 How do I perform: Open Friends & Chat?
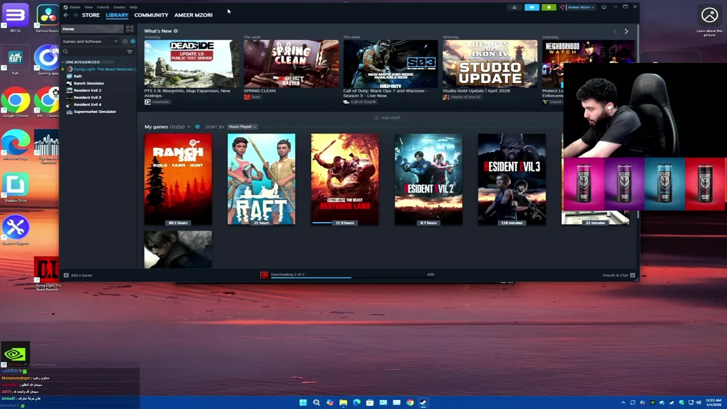point(619,276)
